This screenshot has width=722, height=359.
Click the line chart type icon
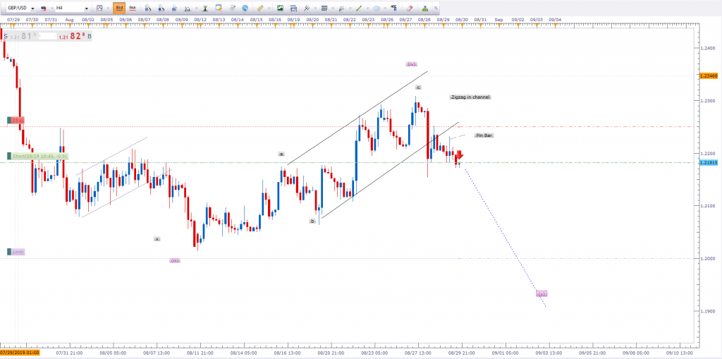[99, 8]
